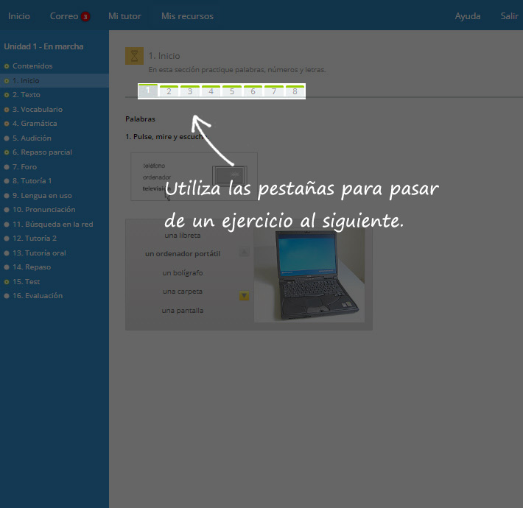Open 16. Evaluación in sidebar
This screenshot has width=523, height=508.
37,296
